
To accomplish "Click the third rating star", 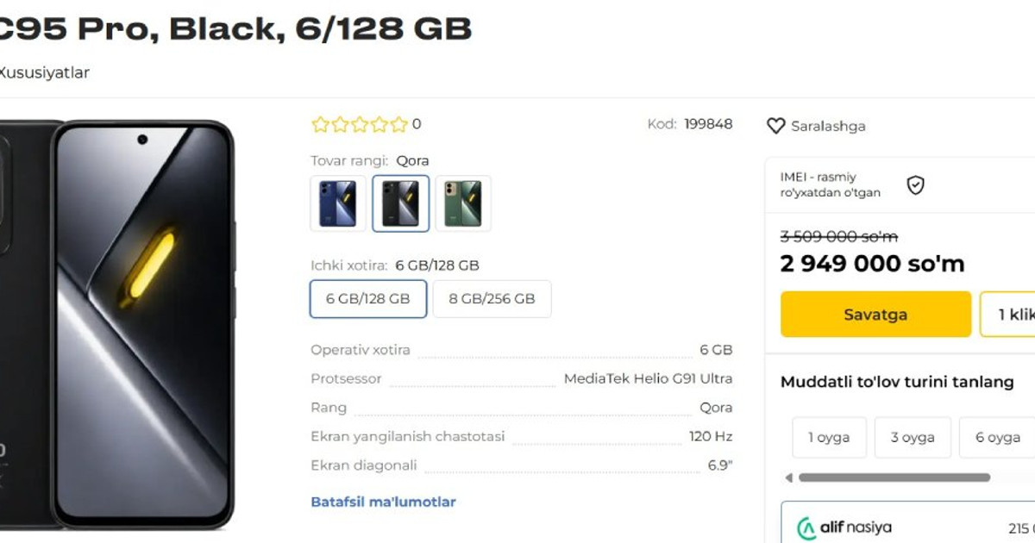I will click(x=360, y=124).
